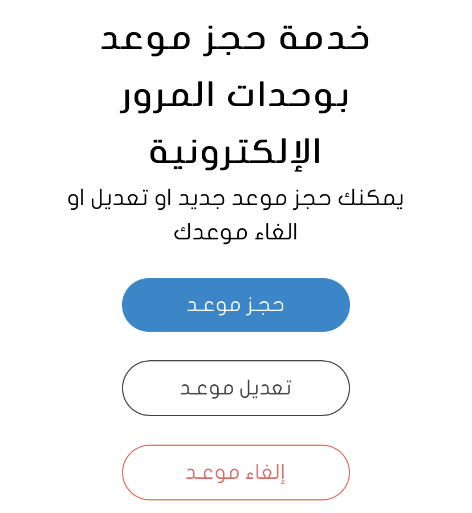Viewport: 472px width, 513px height.
Task: Click the heading line "بوحدات المرور"
Action: point(235,95)
